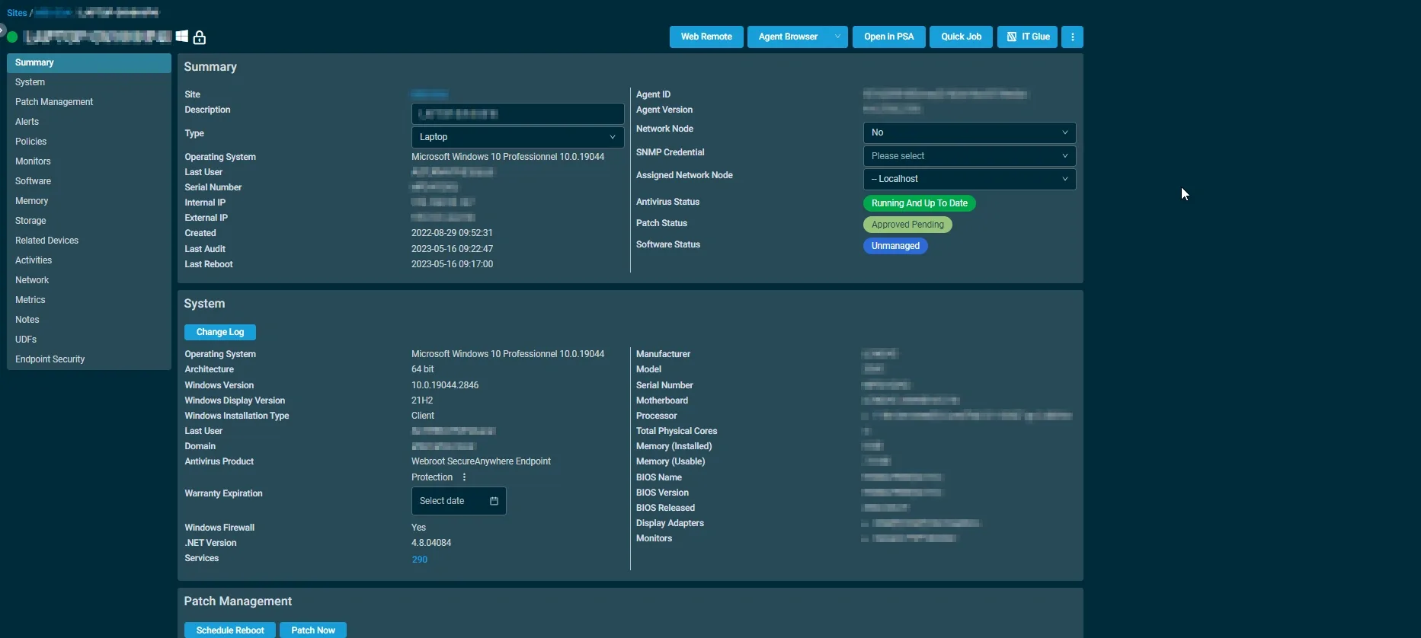The height and width of the screenshot is (638, 1421).
Task: Open the Type dropdown set to Laptop
Action: (x=517, y=137)
